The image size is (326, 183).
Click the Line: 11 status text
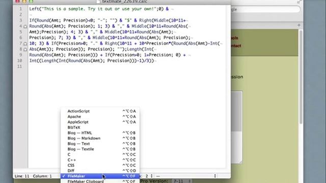(x=22, y=176)
